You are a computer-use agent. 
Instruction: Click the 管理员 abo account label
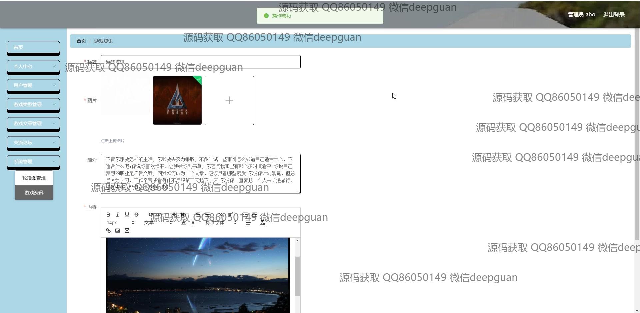click(x=581, y=15)
